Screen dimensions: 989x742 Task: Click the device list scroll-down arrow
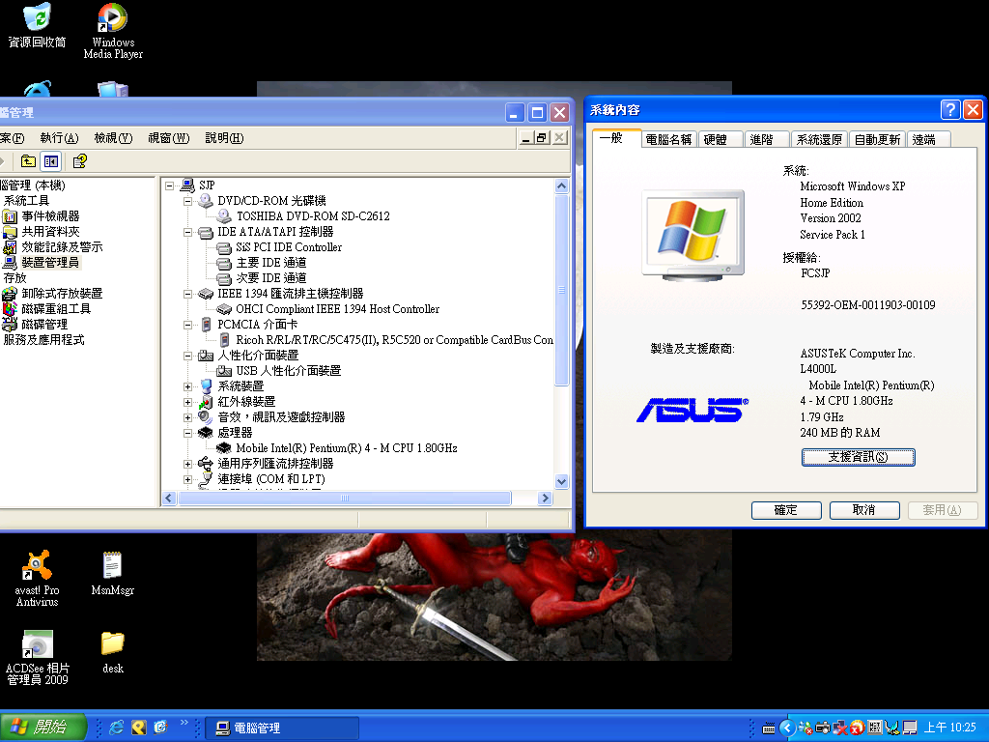click(561, 481)
